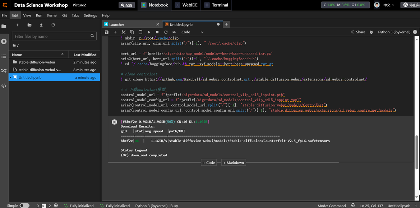The width and height of the screenshot is (420, 208).
Task: Cut the selected cell with scissors icon
Action: point(124,32)
